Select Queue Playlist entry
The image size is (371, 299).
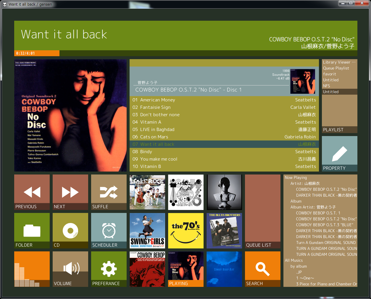coord(340,68)
